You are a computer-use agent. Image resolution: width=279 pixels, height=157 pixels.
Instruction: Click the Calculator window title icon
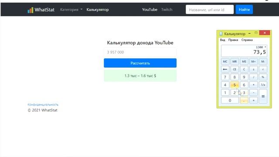coord(221,34)
